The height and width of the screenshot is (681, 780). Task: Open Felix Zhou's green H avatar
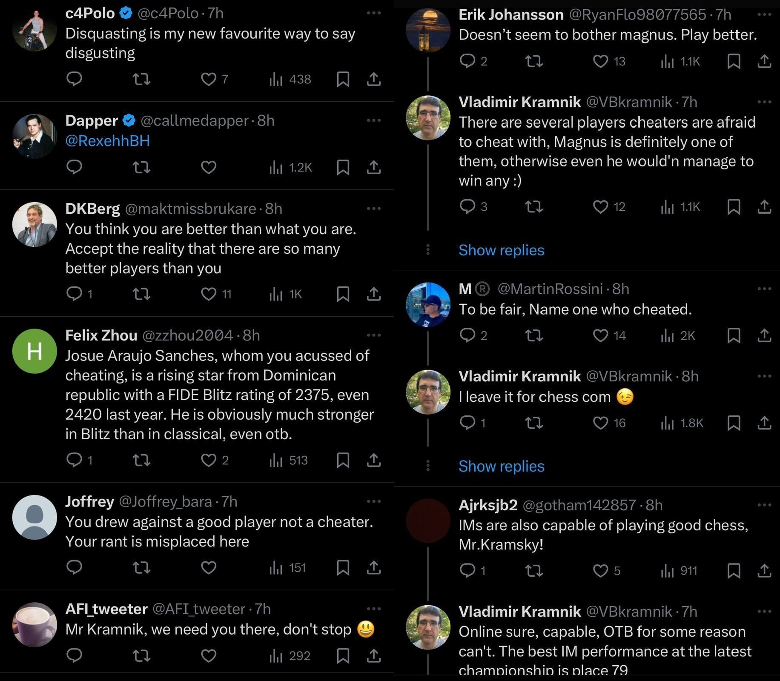[x=34, y=351]
